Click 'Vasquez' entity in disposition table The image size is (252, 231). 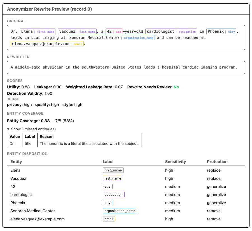click(x=18, y=178)
